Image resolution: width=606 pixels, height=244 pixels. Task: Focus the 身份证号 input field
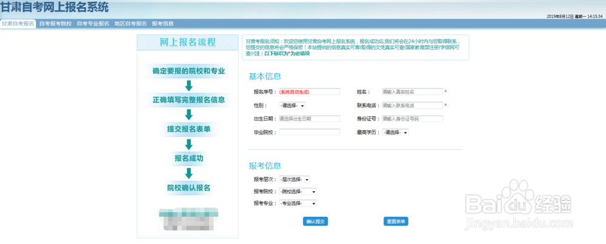[x=412, y=119]
